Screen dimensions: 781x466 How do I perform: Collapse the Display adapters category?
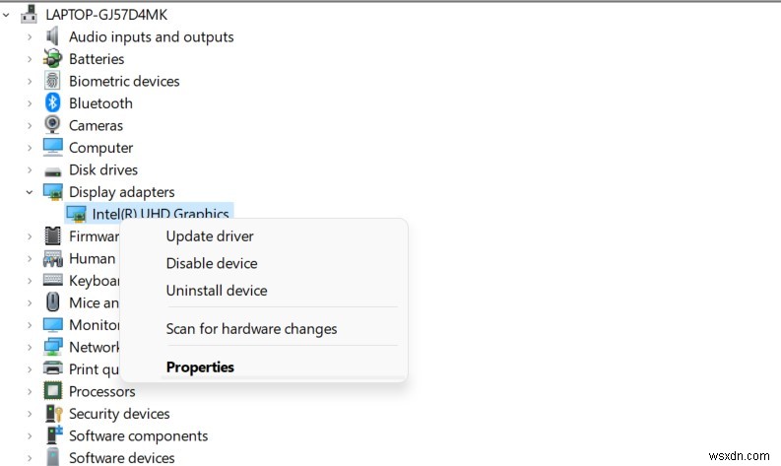pyautogui.click(x=31, y=192)
